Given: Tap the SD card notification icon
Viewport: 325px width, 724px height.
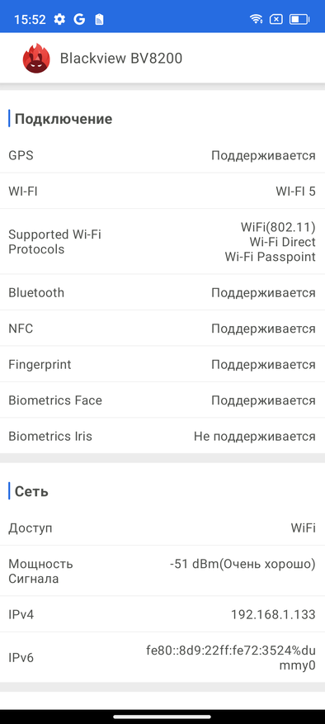Looking at the screenshot, I should tap(99, 19).
